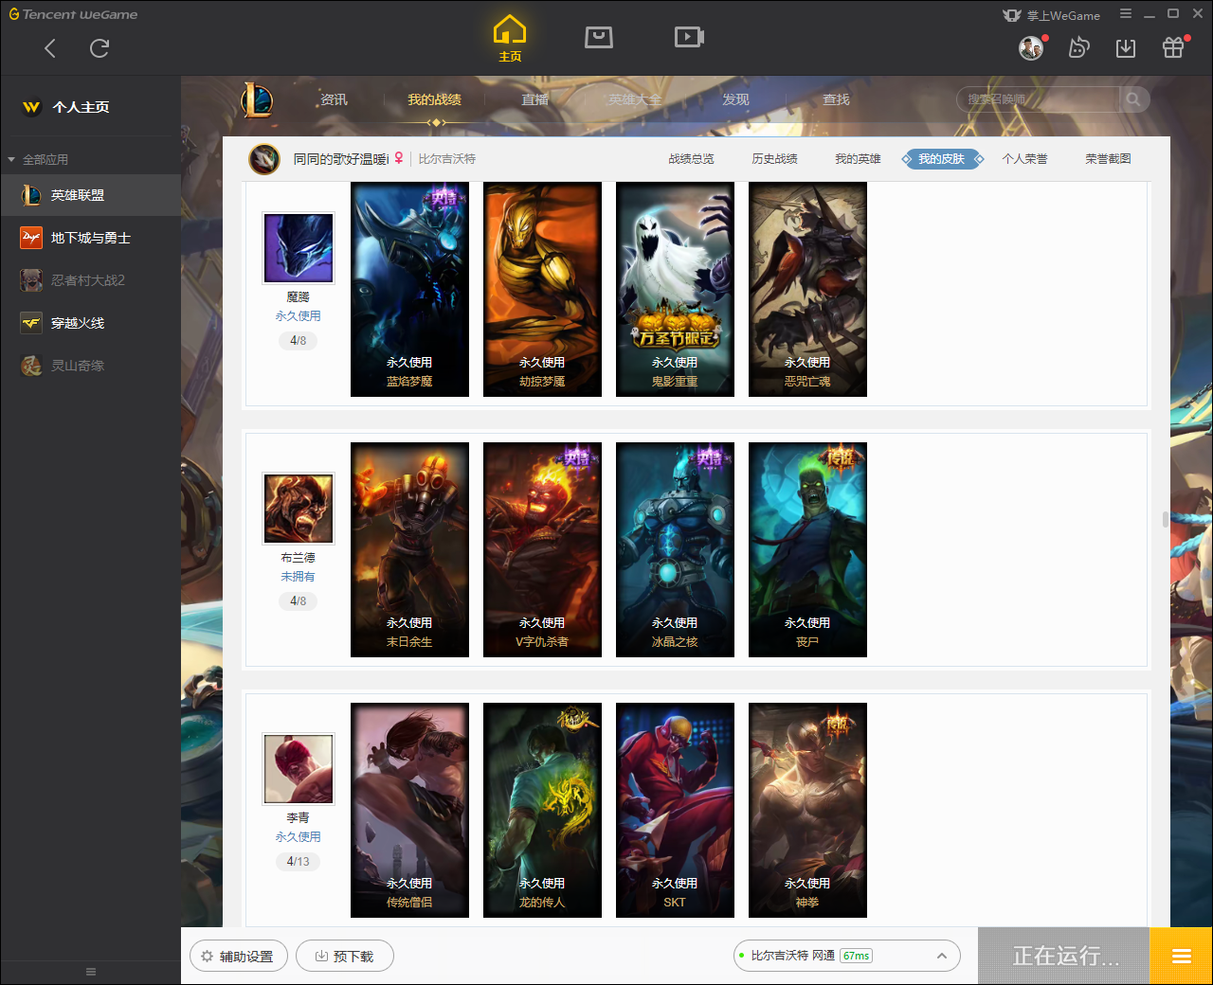The height and width of the screenshot is (985, 1213).
Task: Select 忍者村大战2 in the game list
Action: pos(91,280)
